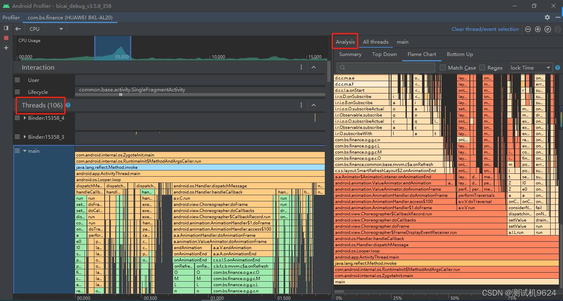563x301 pixels.
Task: Select performTraversals in Flame Chart
Action: tap(482, 195)
